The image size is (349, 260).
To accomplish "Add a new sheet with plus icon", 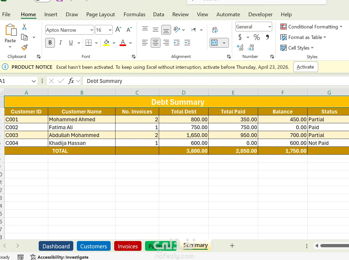I will pos(232,246).
